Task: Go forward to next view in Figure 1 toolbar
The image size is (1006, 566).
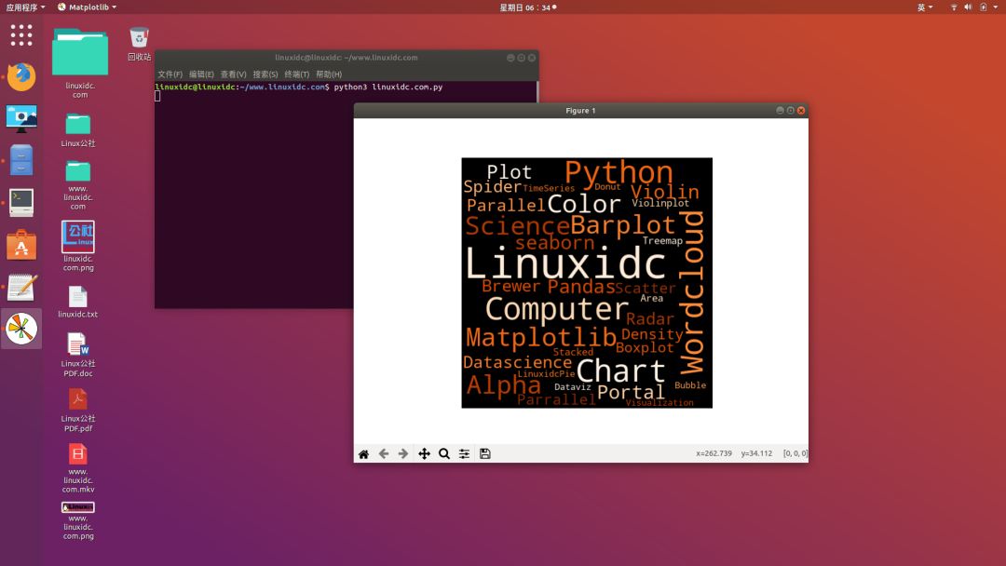Action: [x=403, y=454]
